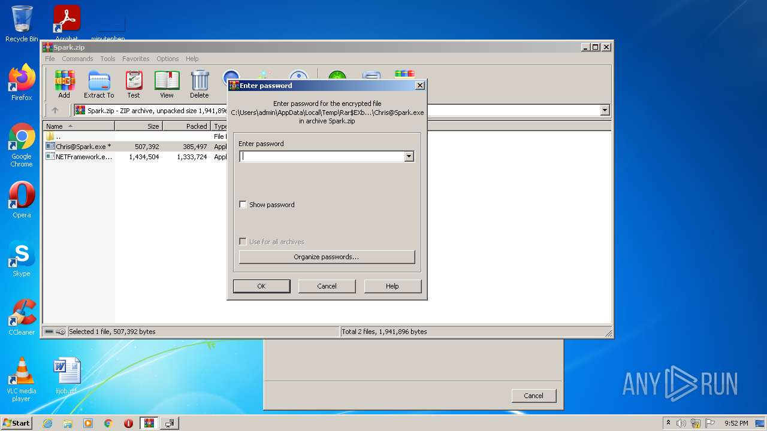
Task: Open the Word document icon on desktop
Action: [x=67, y=376]
